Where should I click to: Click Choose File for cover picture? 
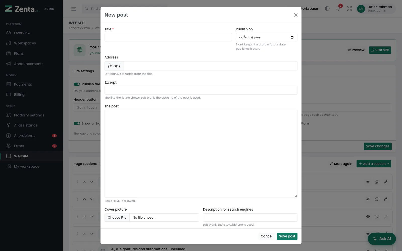click(x=117, y=218)
